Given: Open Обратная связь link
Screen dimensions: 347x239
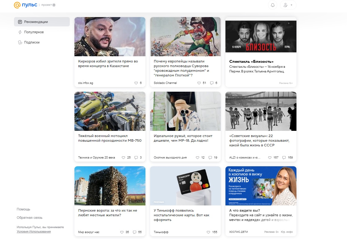Looking at the screenshot, I should (30, 218).
